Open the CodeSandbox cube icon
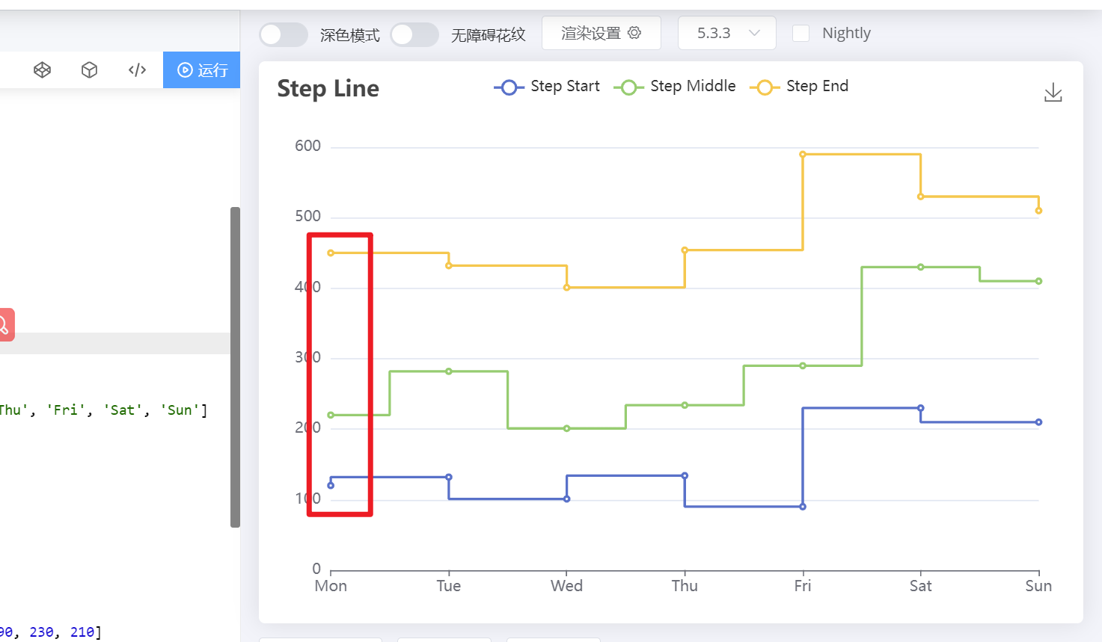The image size is (1102, 642). tap(90, 70)
